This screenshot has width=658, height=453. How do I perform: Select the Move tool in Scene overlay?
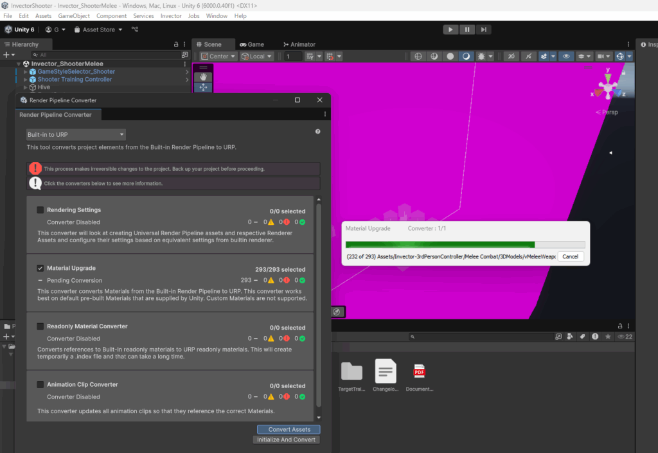tap(203, 87)
